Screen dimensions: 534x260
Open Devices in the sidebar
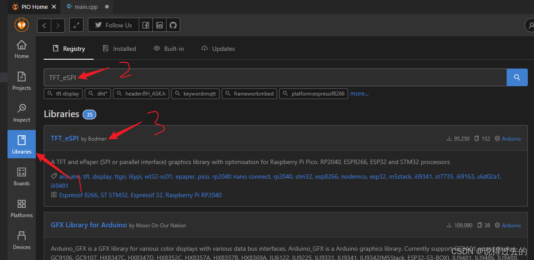click(x=22, y=240)
